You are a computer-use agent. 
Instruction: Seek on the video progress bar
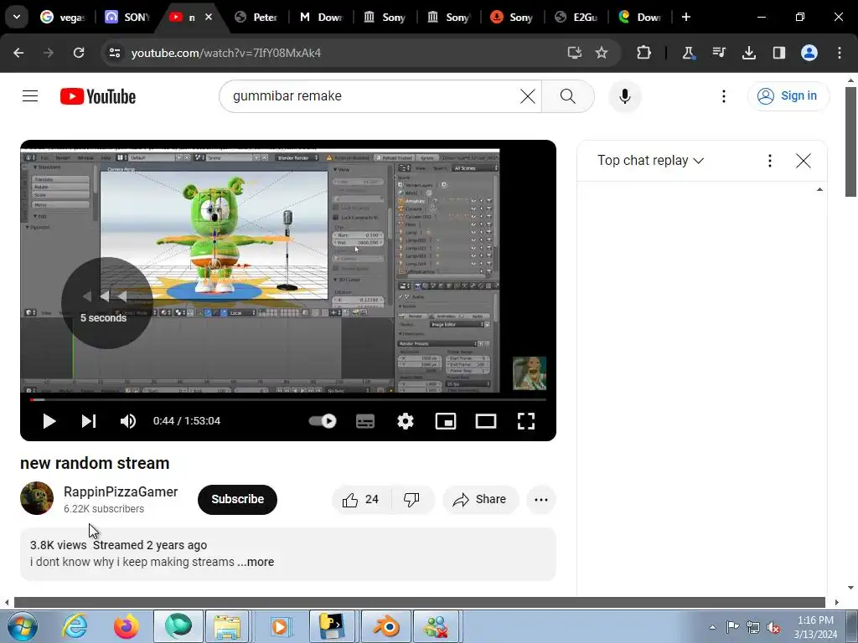point(288,399)
